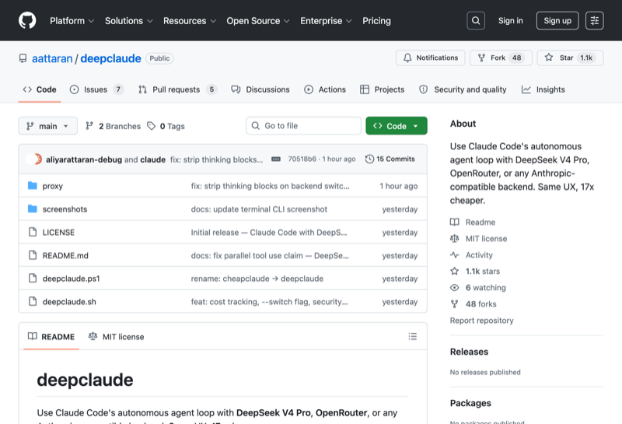622x424 pixels.
Task: Click the book icon next to Readme
Action: (455, 222)
